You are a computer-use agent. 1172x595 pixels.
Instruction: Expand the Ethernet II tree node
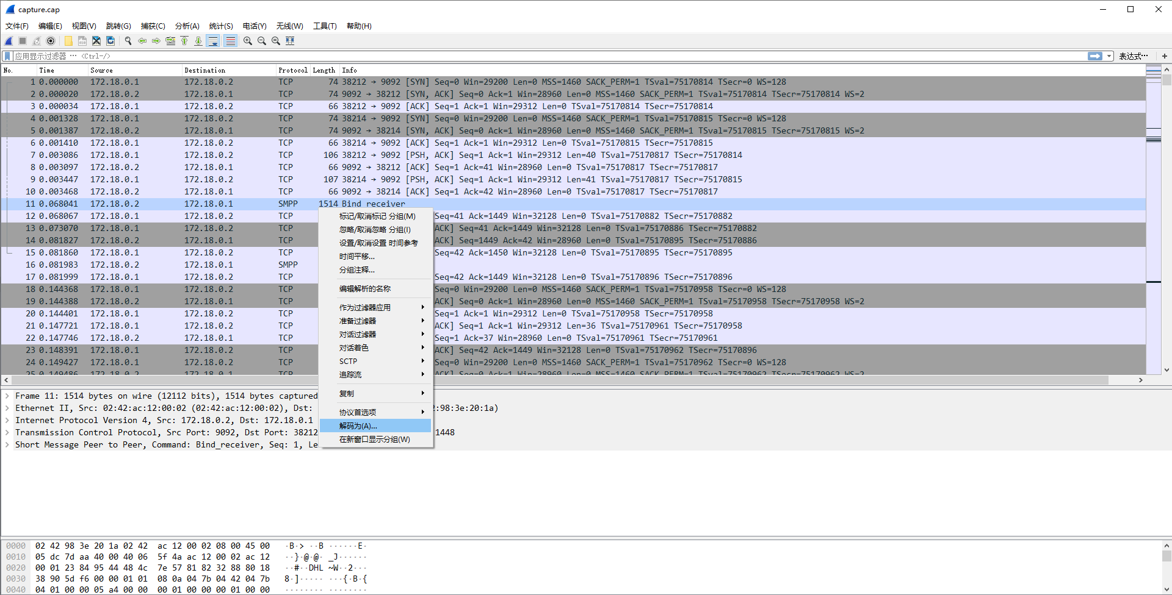click(x=7, y=408)
